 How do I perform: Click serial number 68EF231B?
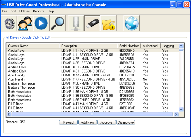coord(127,75)
